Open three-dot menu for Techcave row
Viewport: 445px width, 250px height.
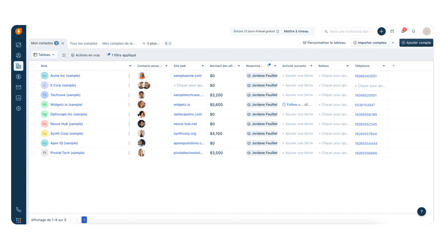click(129, 95)
